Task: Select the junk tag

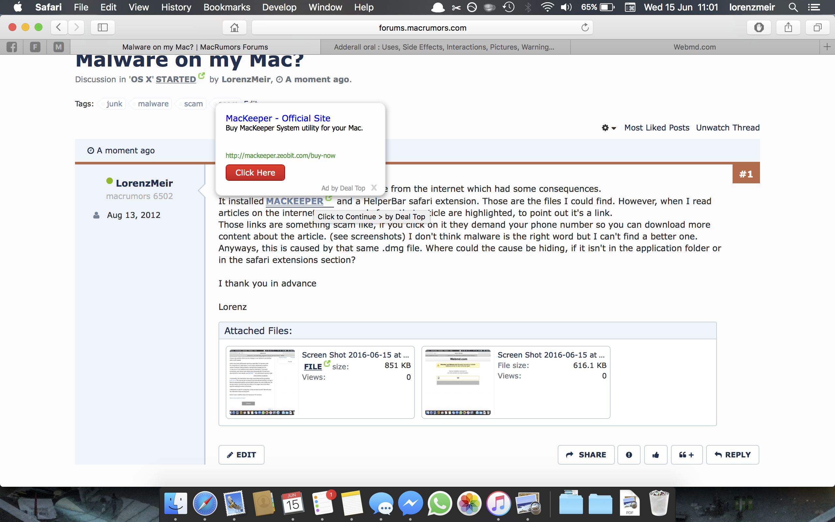Action: 112,103
